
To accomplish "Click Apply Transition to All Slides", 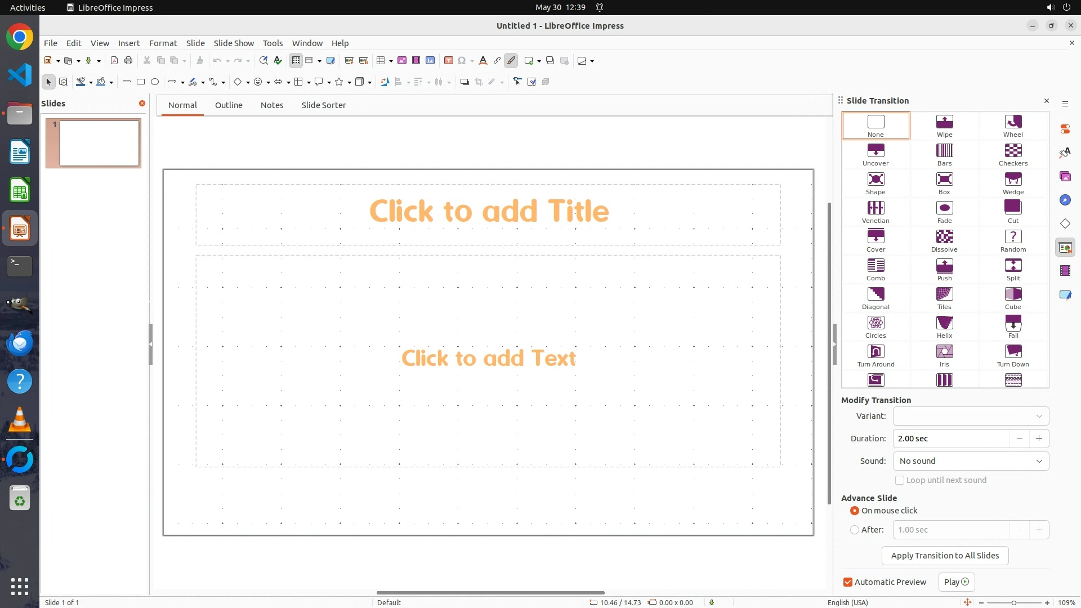I will point(945,556).
